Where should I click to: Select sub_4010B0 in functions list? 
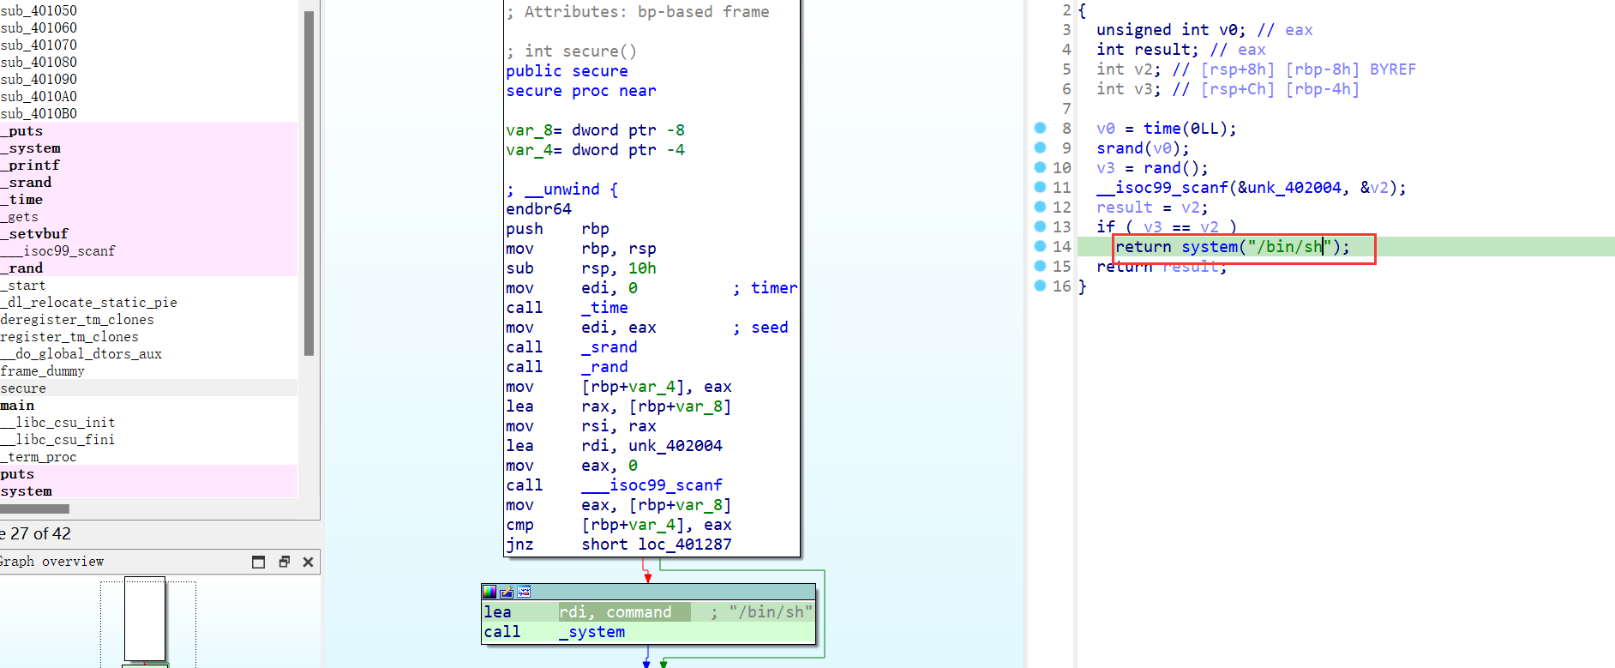(x=148, y=113)
